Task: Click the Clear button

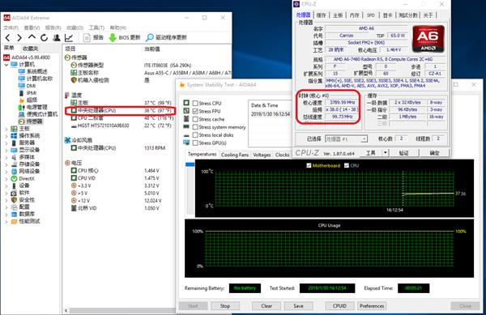Action: point(266,306)
